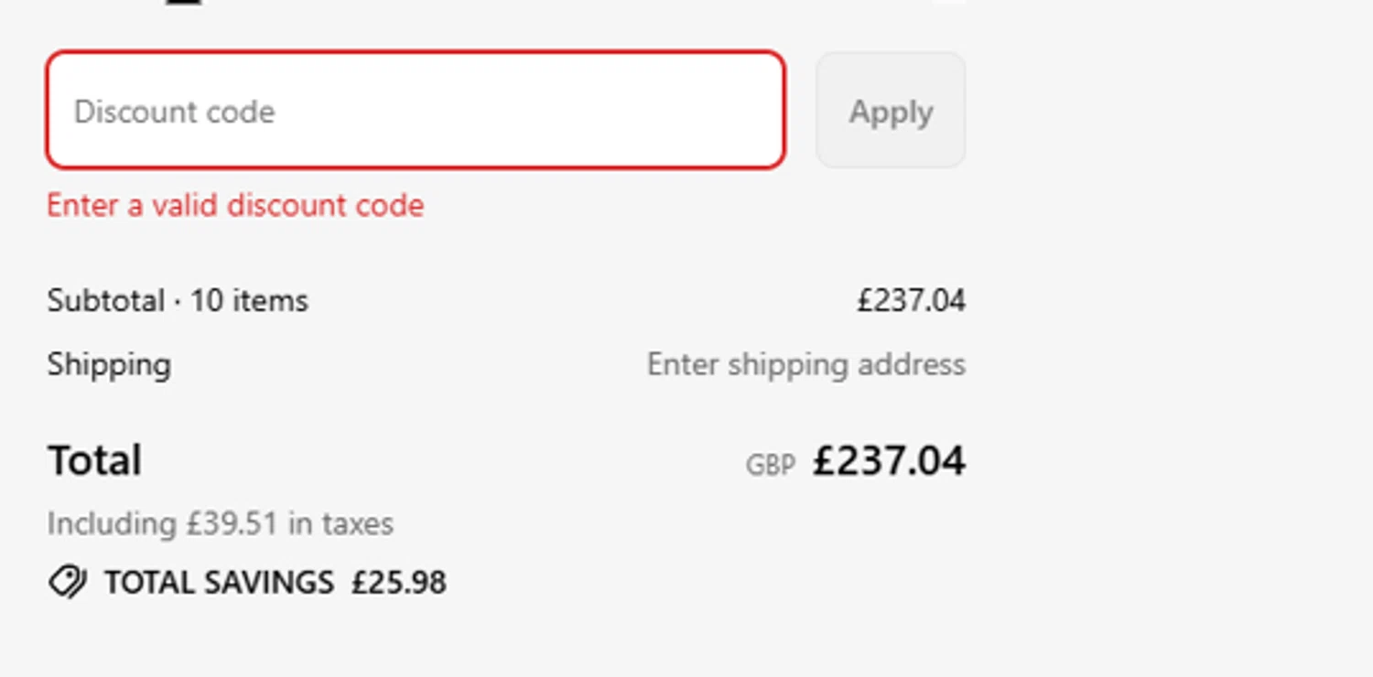Image resolution: width=1373 pixels, height=677 pixels.
Task: Click the bold total price £237.04
Action: tap(889, 460)
